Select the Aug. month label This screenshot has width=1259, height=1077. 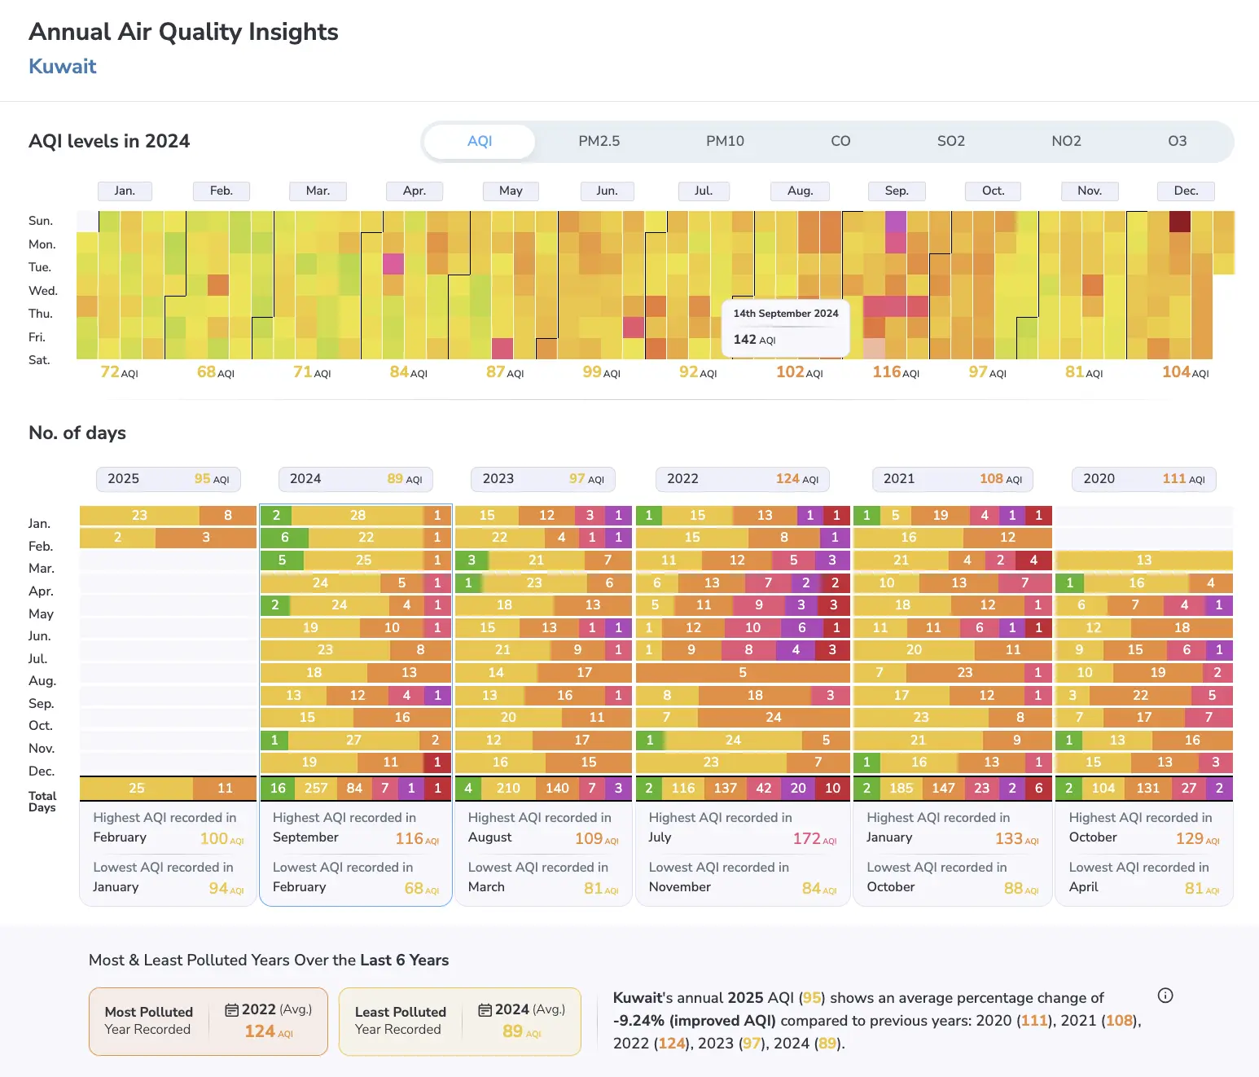(x=800, y=191)
